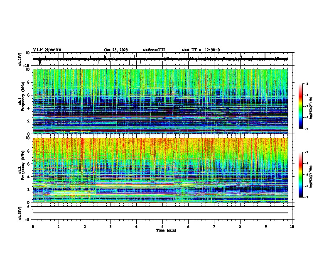The height and width of the screenshot is (254, 329).
Task: Click the "VLF Spectra" plot title
Action: click(x=47, y=50)
